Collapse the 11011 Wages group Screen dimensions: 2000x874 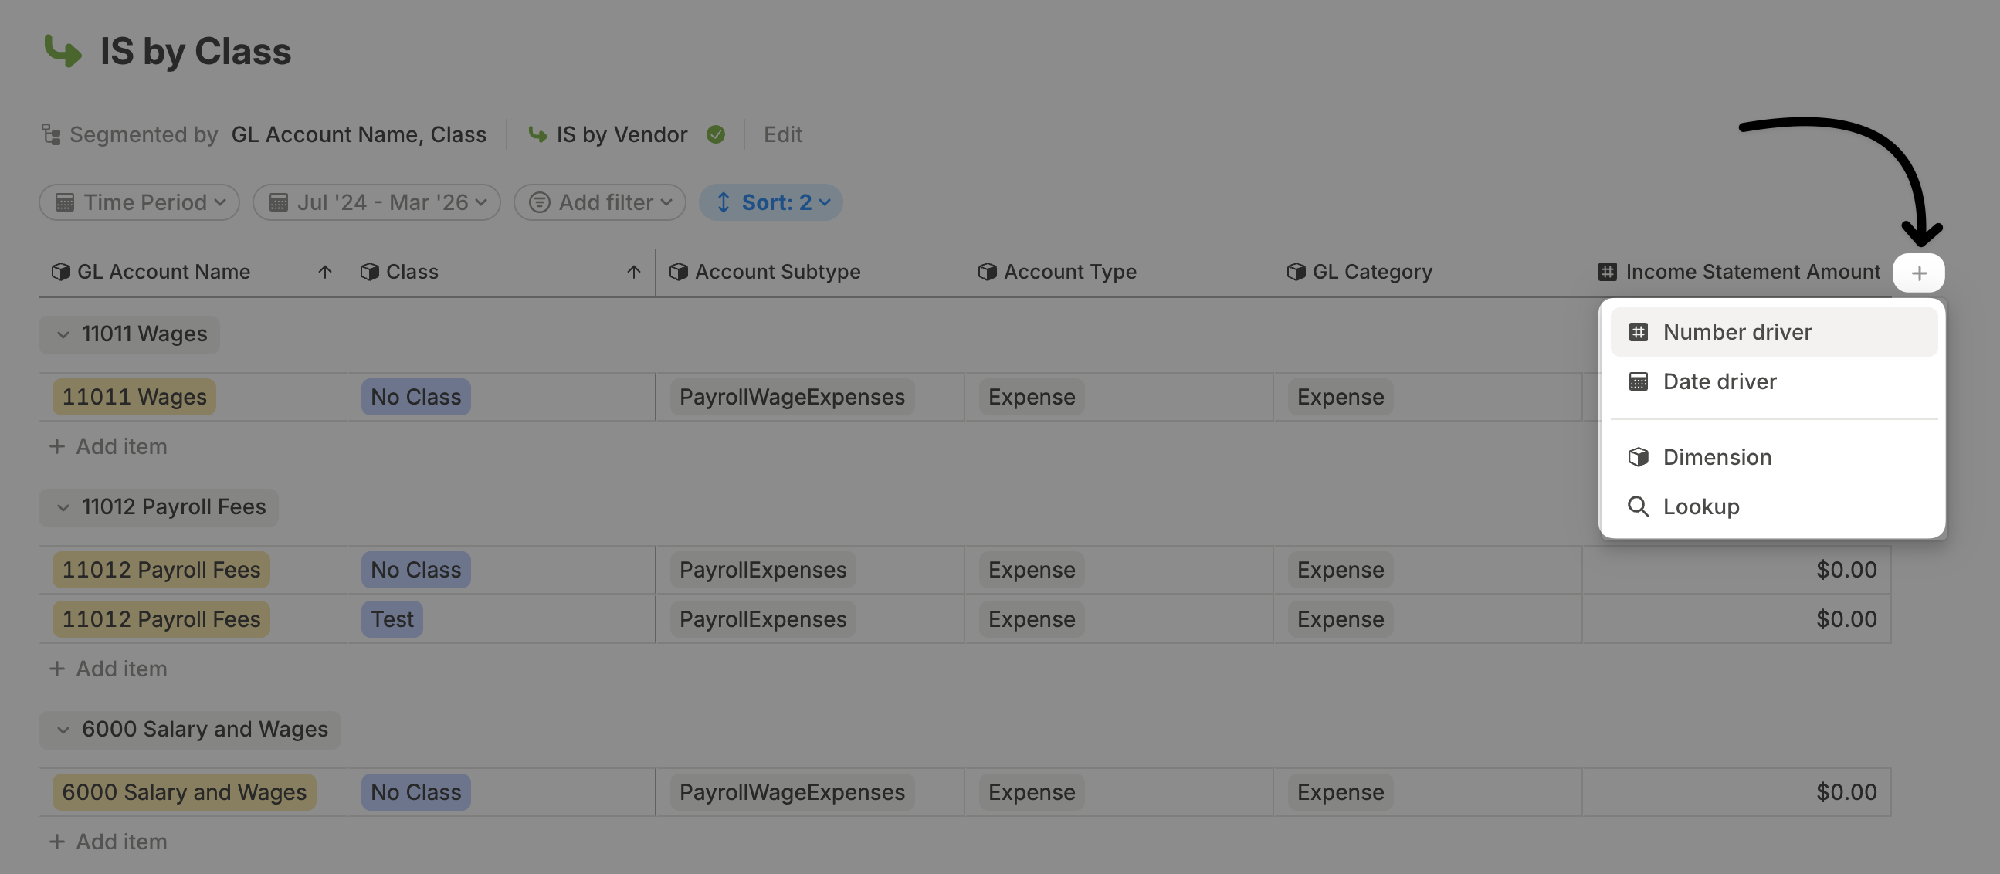63,334
